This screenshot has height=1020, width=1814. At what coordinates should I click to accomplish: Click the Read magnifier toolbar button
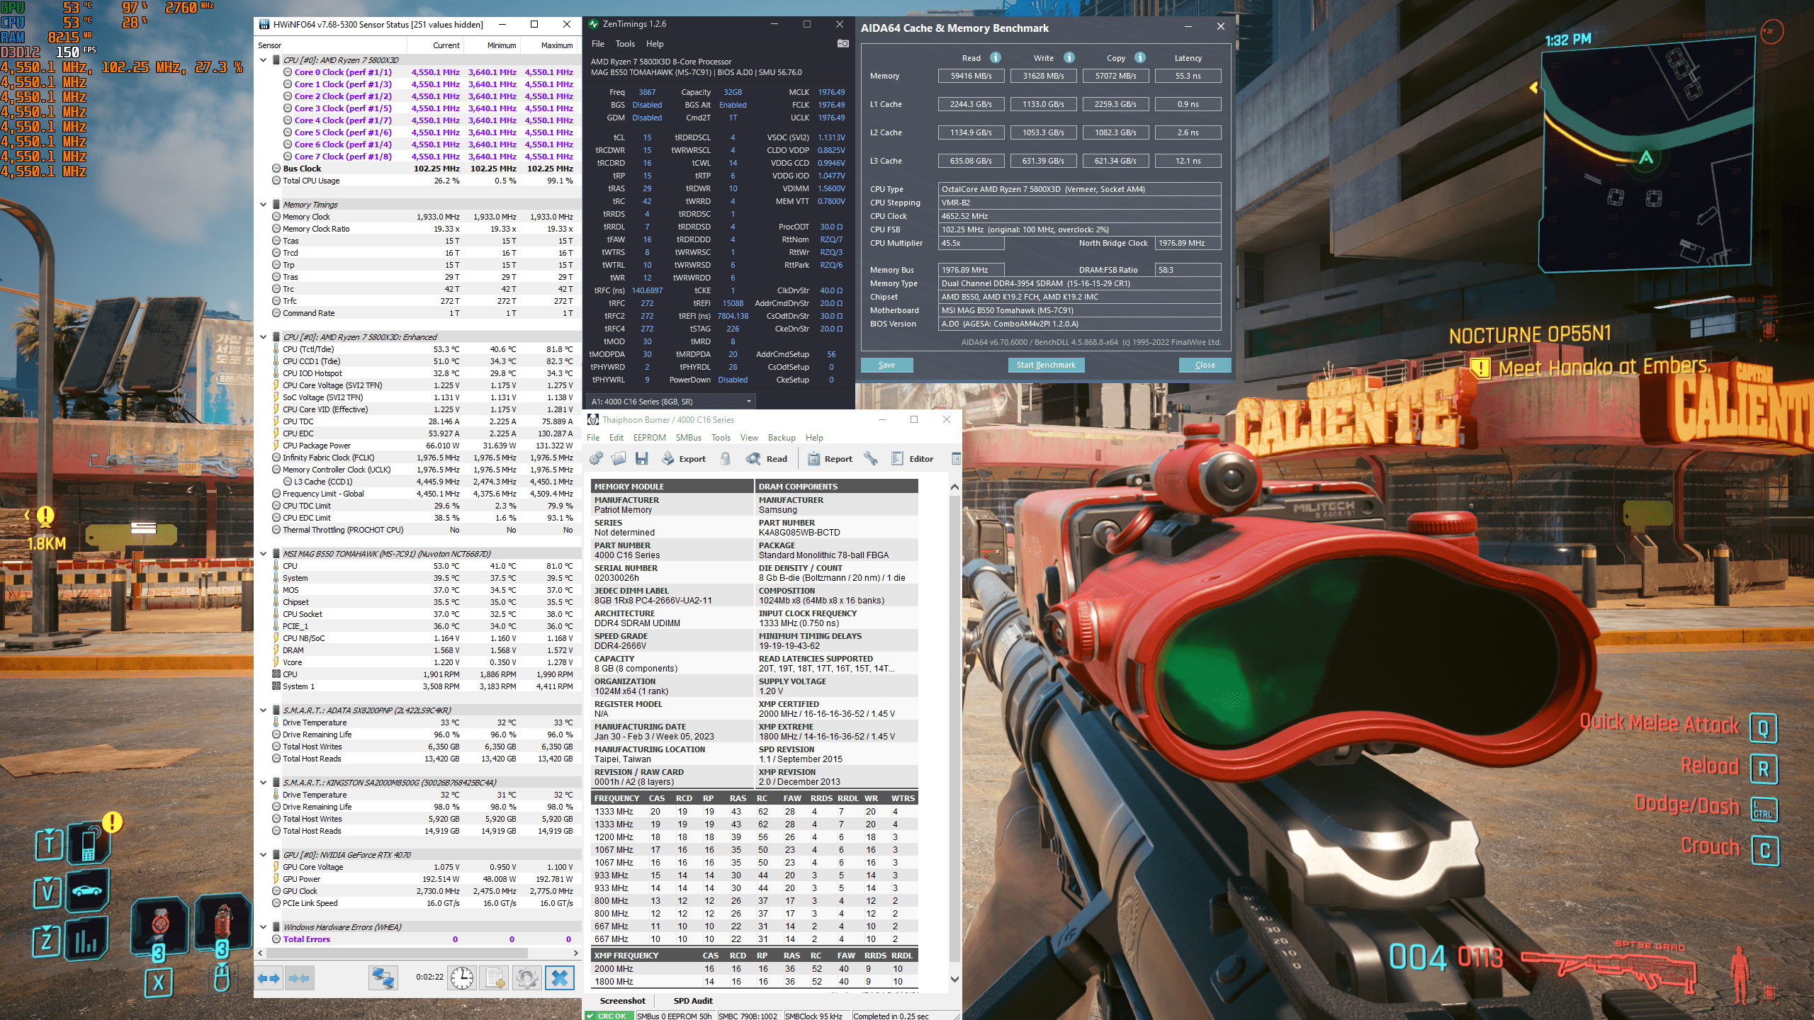click(x=767, y=459)
